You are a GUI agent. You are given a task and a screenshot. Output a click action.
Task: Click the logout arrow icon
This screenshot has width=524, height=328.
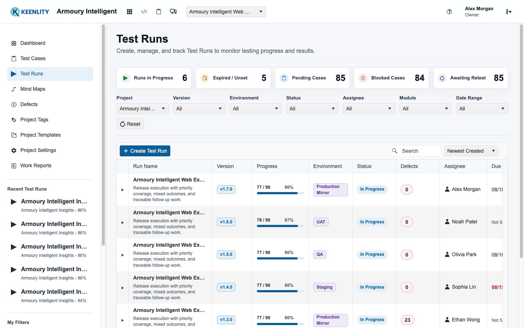pos(509,12)
